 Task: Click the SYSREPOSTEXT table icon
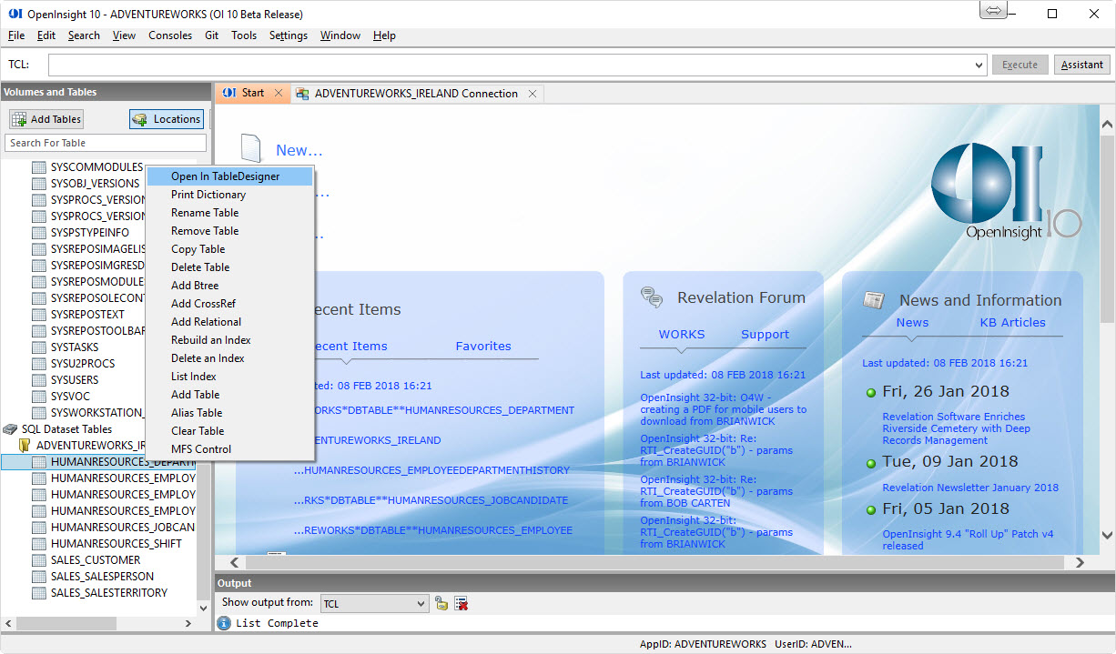[39, 315]
